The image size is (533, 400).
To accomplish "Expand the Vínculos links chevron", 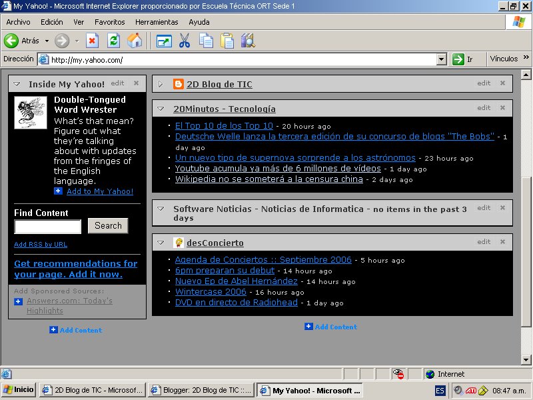I will click(526, 57).
